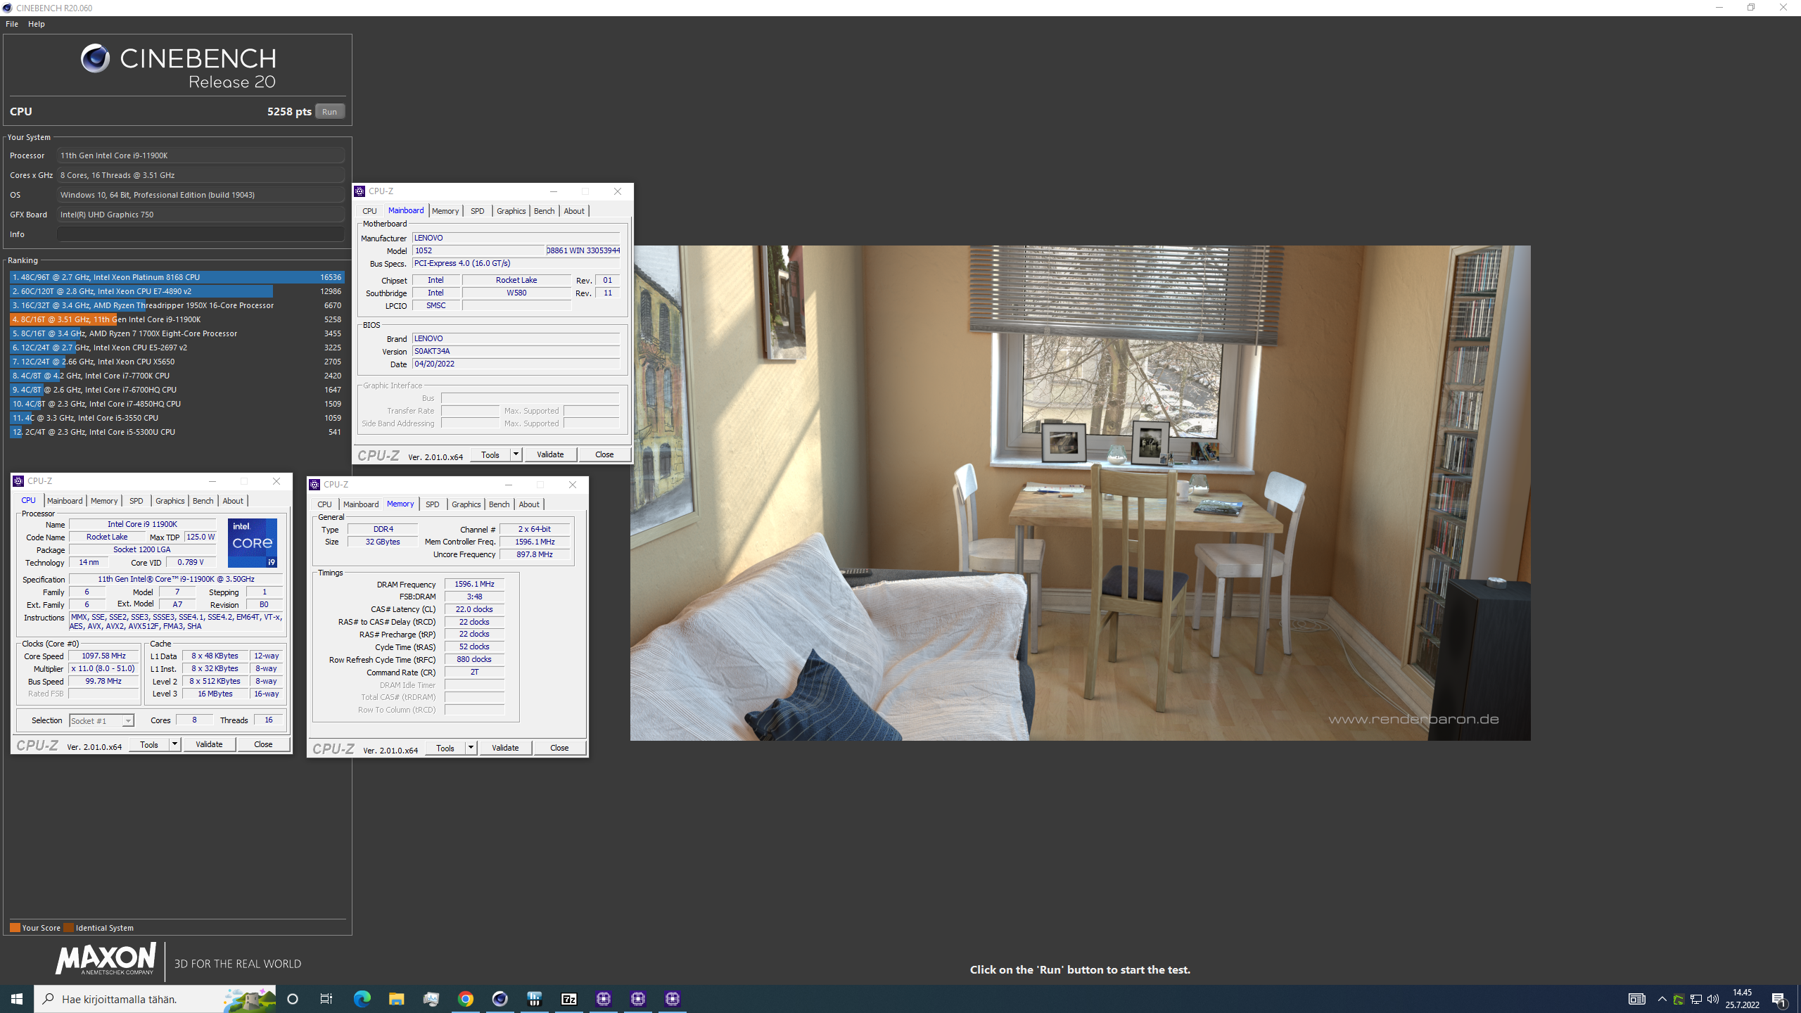Viewport: 1801px width, 1013px height.
Task: Switch to the Bench tab in the Mainboard window
Action: click(x=544, y=211)
